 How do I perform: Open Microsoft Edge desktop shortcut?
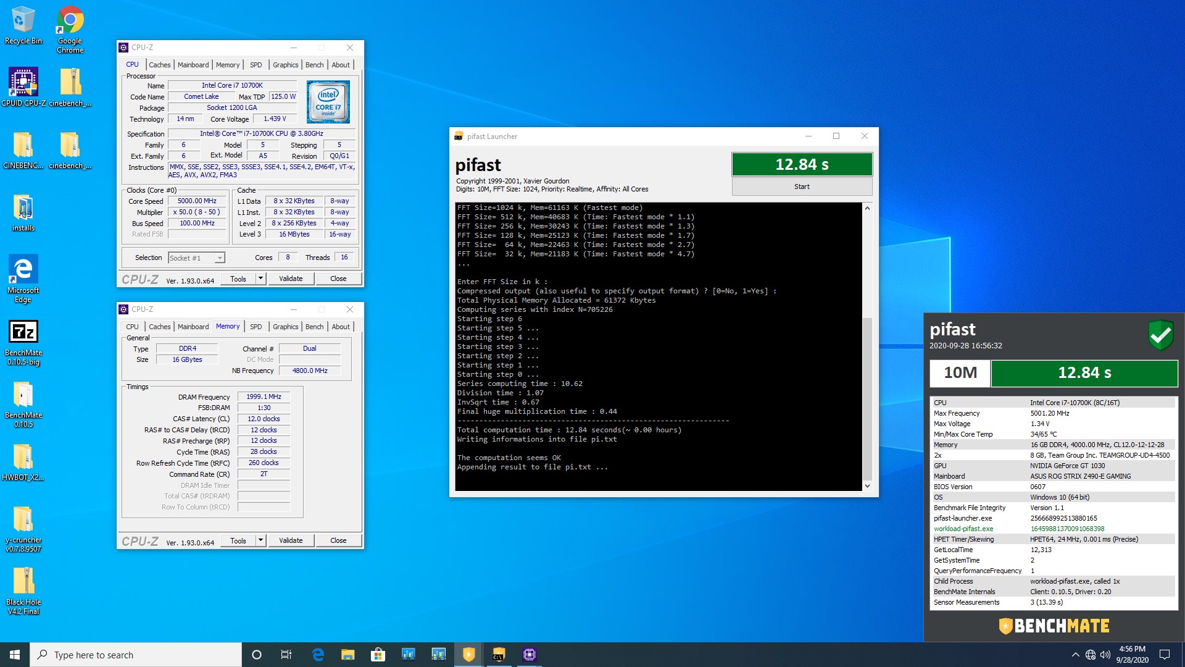click(23, 279)
